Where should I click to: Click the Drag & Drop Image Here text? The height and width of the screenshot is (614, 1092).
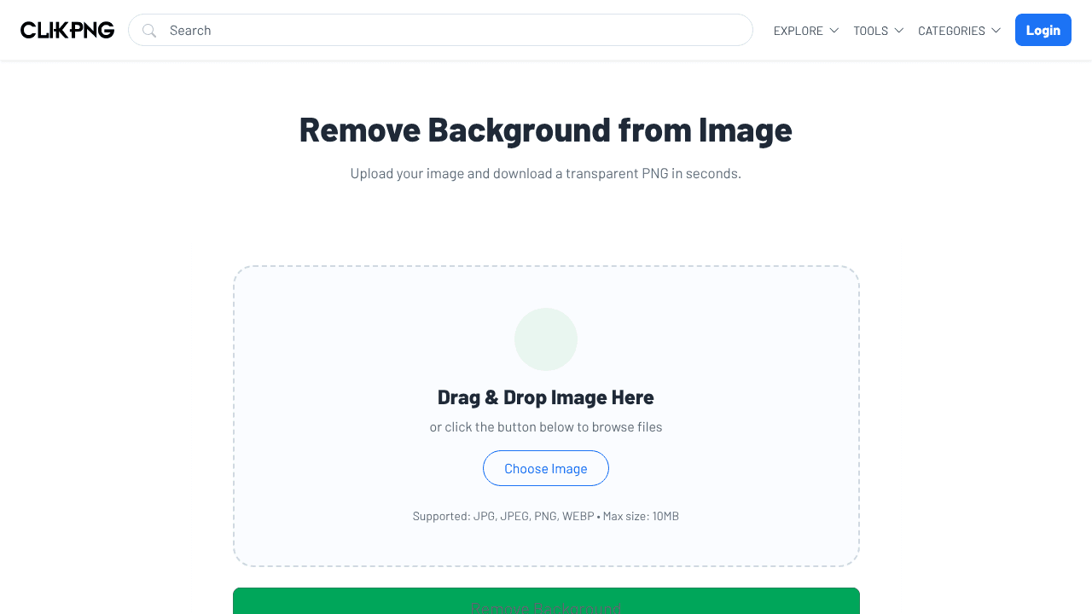[x=546, y=397]
